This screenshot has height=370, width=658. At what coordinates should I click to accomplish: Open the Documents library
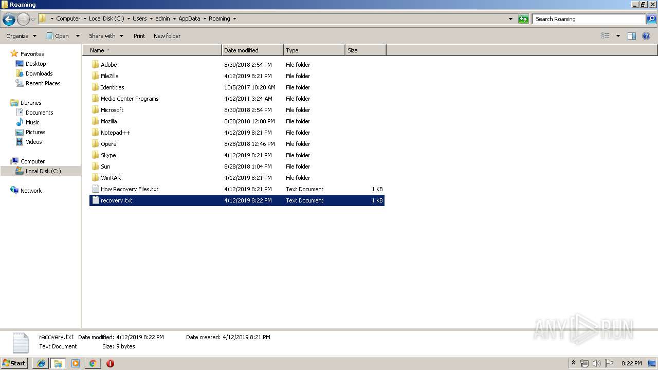[x=39, y=113]
